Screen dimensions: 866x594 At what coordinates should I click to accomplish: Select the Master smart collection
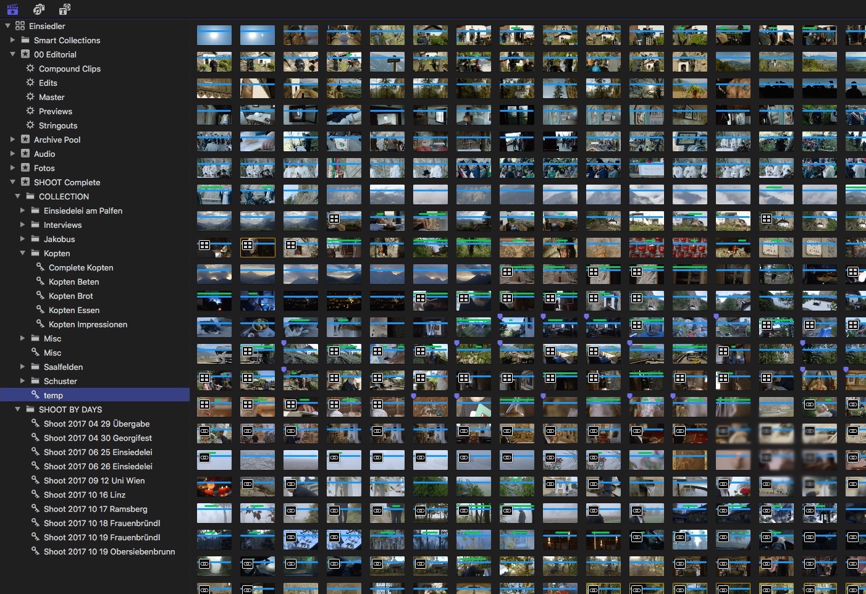point(51,97)
